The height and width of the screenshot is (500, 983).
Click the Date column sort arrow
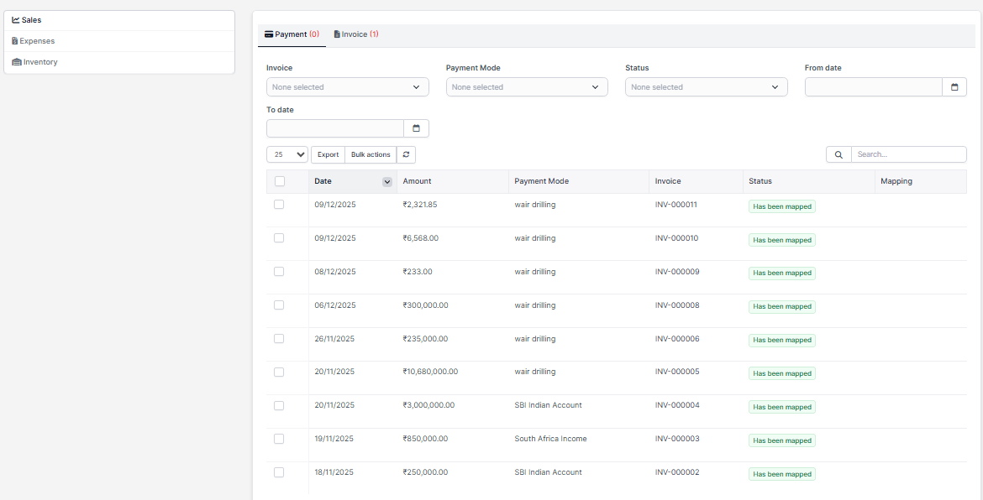tap(386, 182)
